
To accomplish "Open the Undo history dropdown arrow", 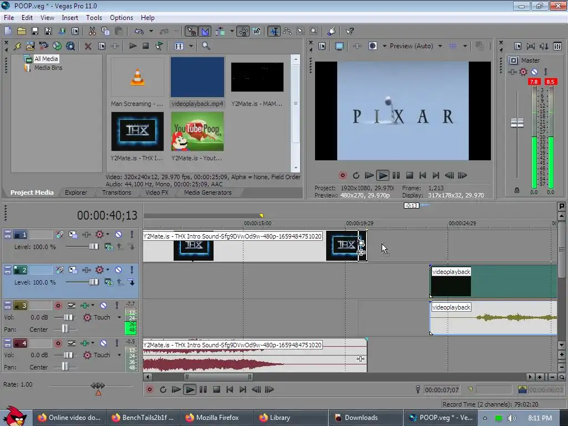I will (x=151, y=31).
